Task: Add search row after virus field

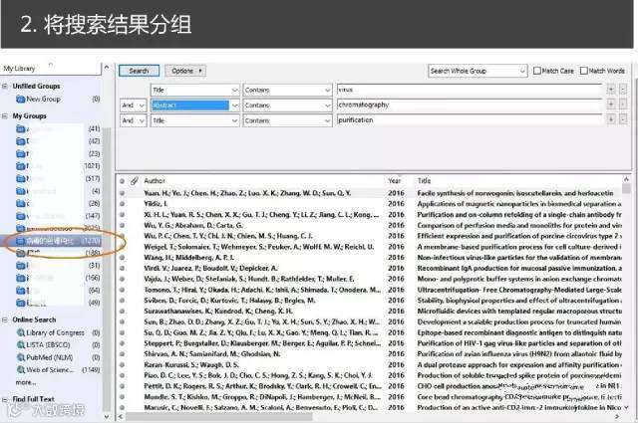Action: click(611, 90)
